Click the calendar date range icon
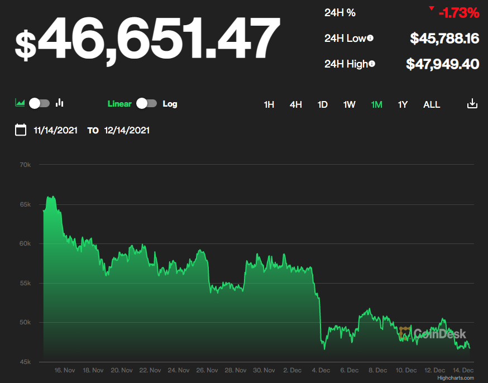This screenshot has width=488, height=383. (x=21, y=130)
